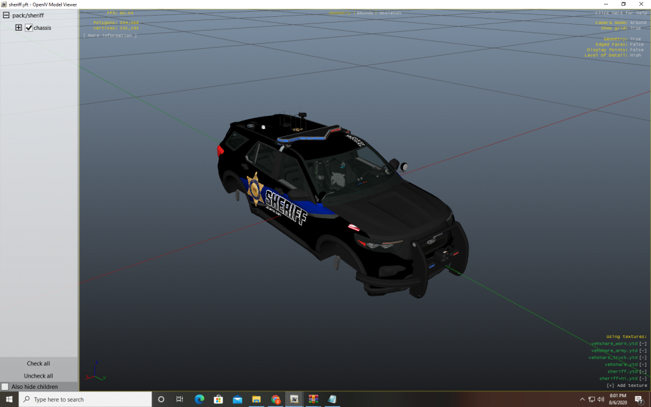Select the sheriff.ytd texture name
The width and height of the screenshot is (651, 407).
622,372
